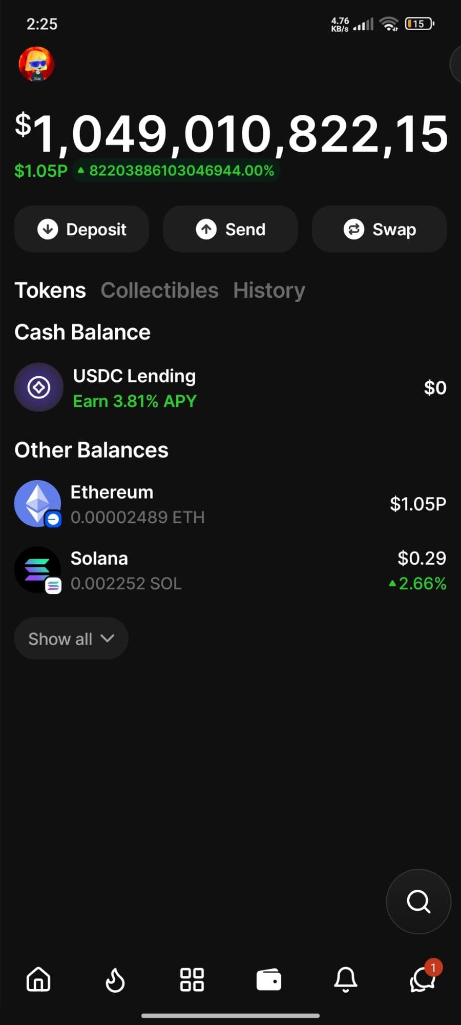Select the wallet icon in bottom bar
Screen dimensions: 461x1025
[269, 979]
